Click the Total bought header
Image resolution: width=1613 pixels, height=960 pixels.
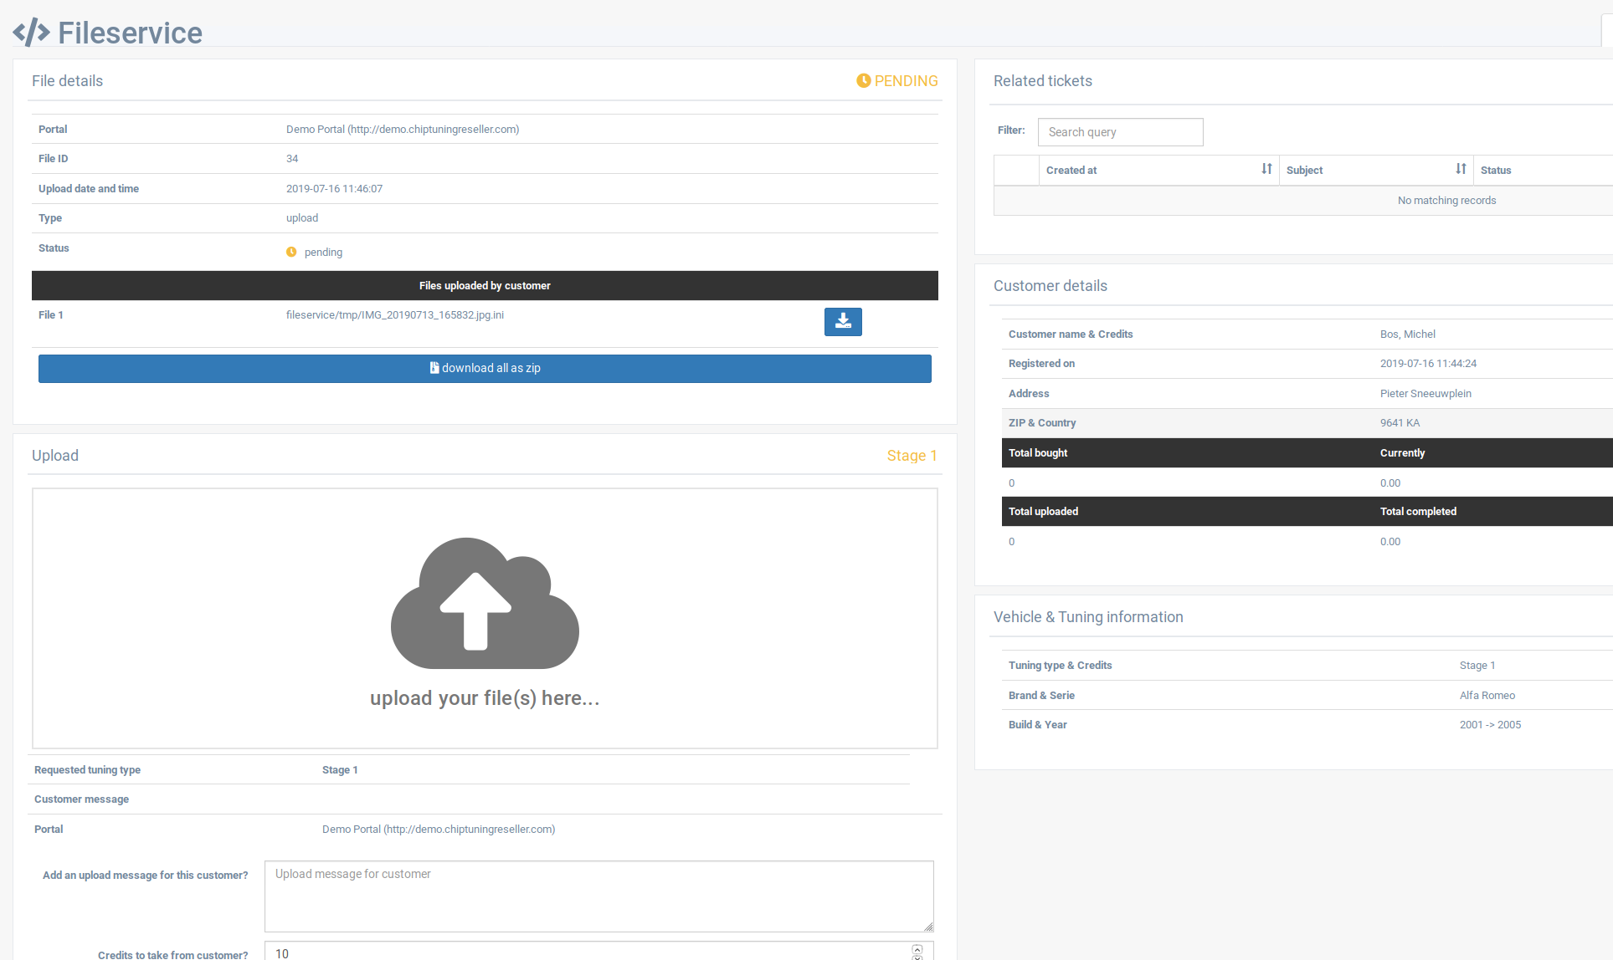click(x=1038, y=453)
